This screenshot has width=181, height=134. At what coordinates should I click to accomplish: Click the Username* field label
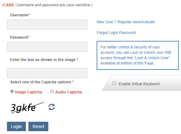point(20,15)
